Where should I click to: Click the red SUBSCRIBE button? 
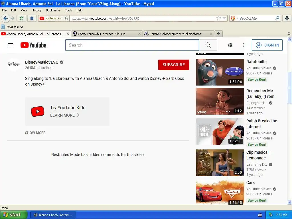tap(174, 65)
